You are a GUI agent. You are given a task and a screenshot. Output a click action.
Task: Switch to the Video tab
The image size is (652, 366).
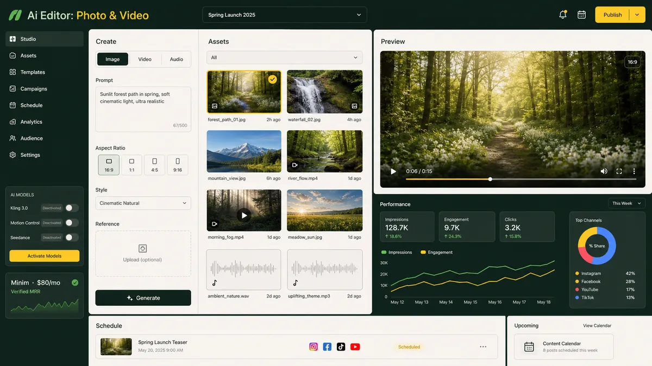point(145,59)
